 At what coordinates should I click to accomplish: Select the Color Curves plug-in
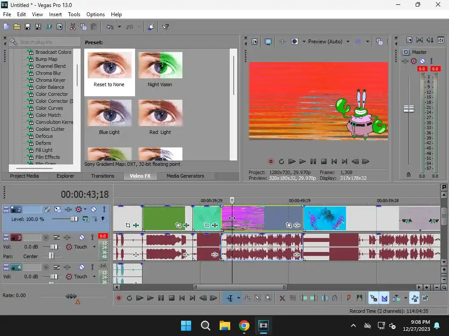point(49,108)
